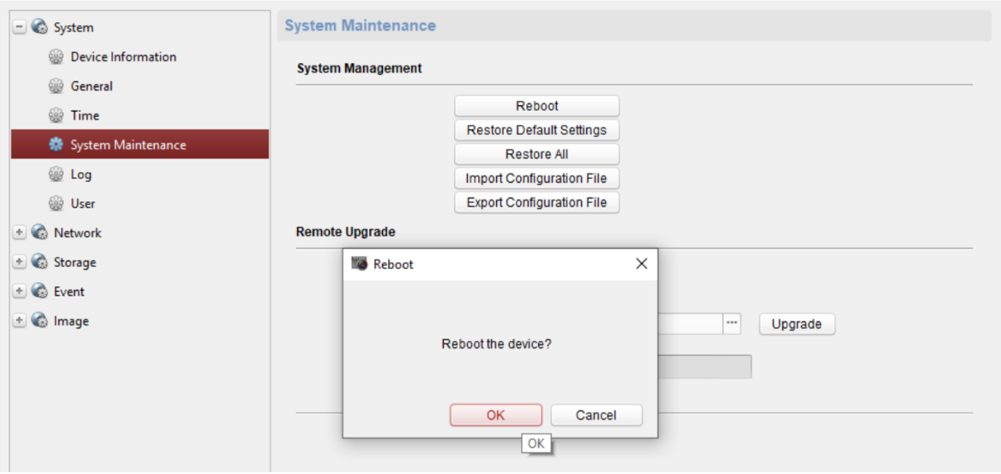Click the gear icon beside Time
This screenshot has height=474, width=1001.
pos(57,116)
